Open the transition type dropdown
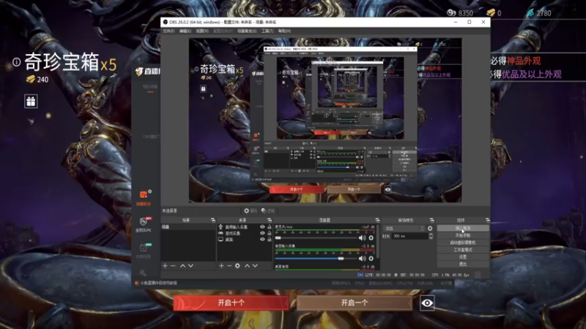 (405, 228)
